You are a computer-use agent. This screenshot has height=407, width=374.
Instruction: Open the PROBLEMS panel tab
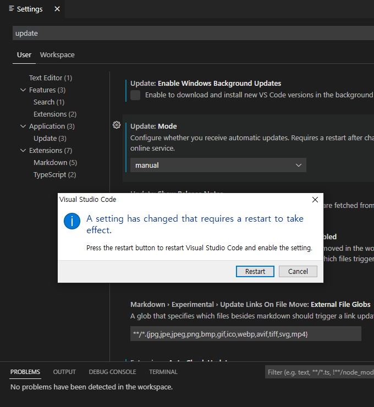point(25,372)
